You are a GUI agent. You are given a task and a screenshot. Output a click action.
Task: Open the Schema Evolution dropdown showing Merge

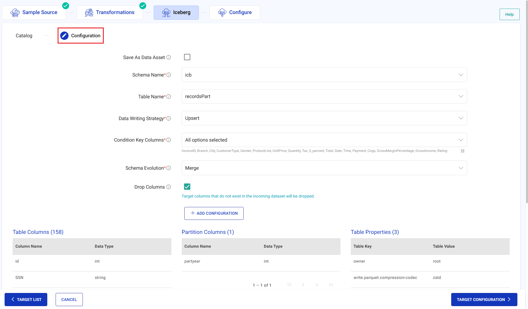[324, 168]
